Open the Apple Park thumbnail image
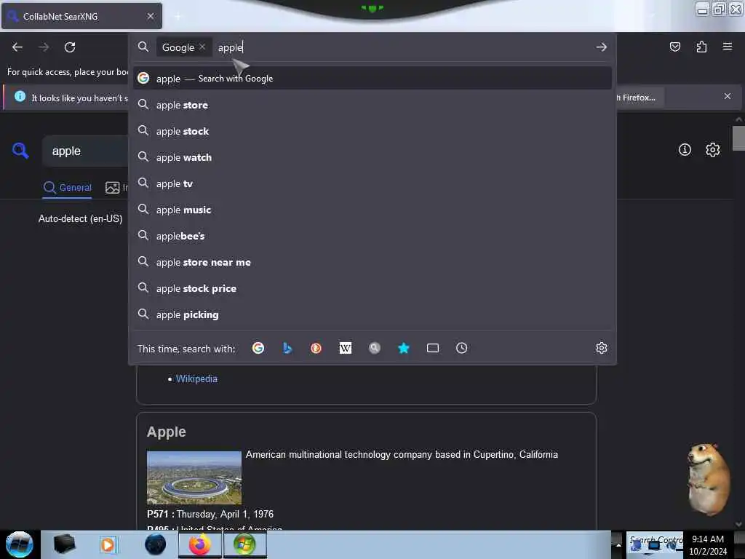This screenshot has width=745, height=559. coord(194,477)
